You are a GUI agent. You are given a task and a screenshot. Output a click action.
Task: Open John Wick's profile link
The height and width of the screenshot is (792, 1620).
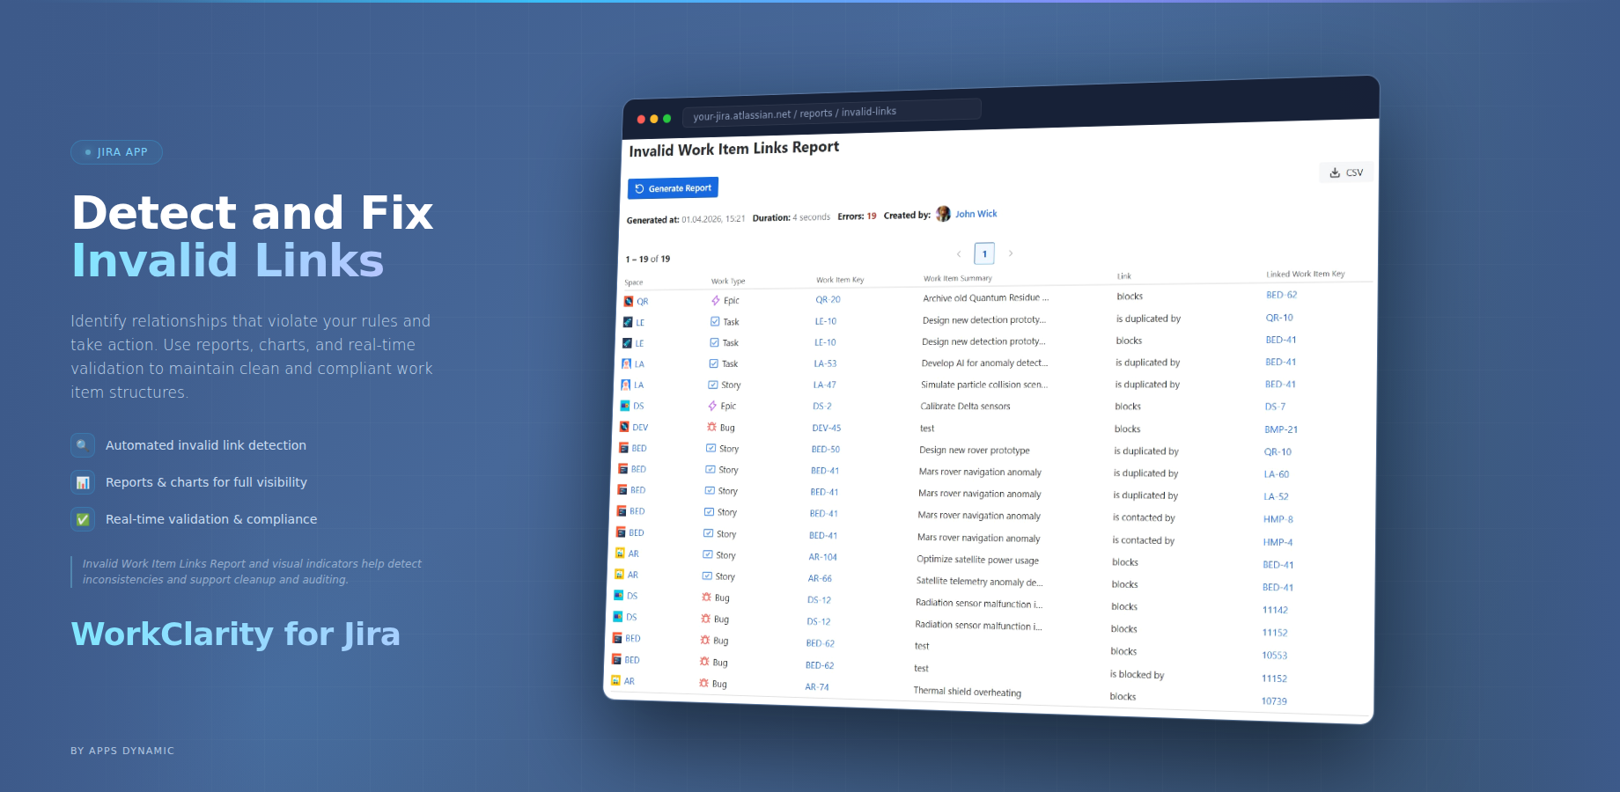(976, 213)
